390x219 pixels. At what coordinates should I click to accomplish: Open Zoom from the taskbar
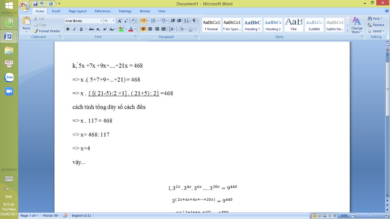[x=9, y=91]
